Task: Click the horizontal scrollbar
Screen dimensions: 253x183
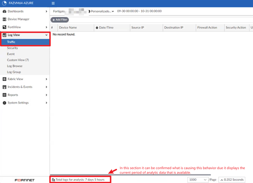Action: [130, 175]
